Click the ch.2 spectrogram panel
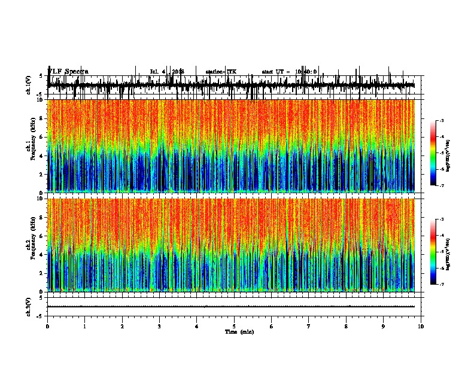Image resolution: width=474 pixels, height=366 pixels. click(231, 245)
